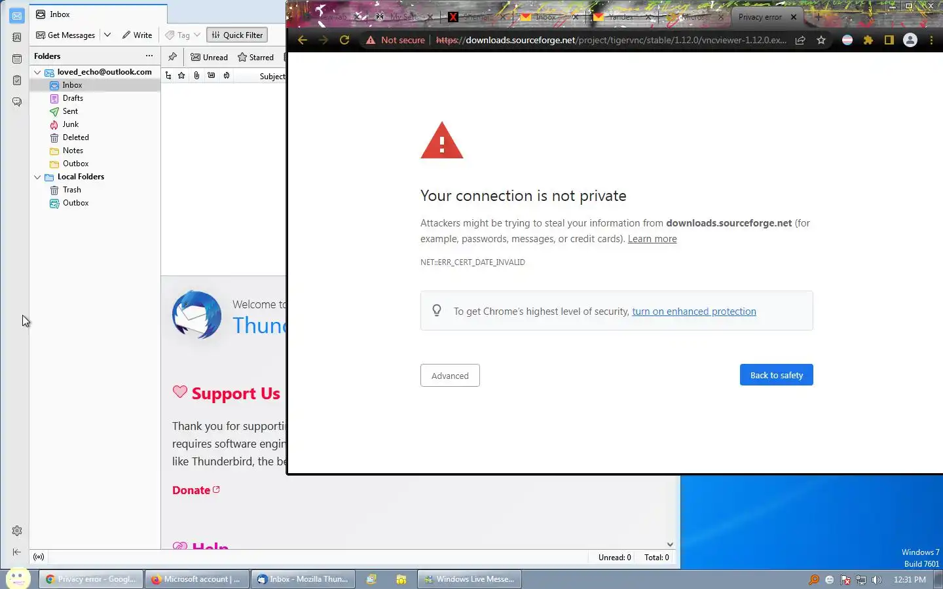Select the Local Folders item

[x=81, y=177]
